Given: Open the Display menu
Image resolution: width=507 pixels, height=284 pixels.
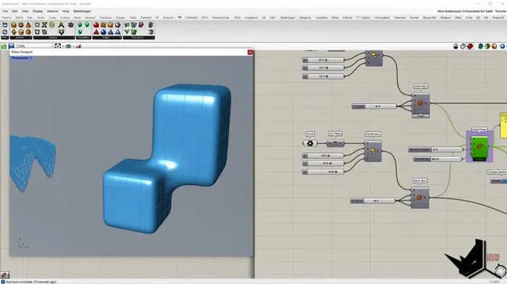Looking at the screenshot, I should [38, 11].
